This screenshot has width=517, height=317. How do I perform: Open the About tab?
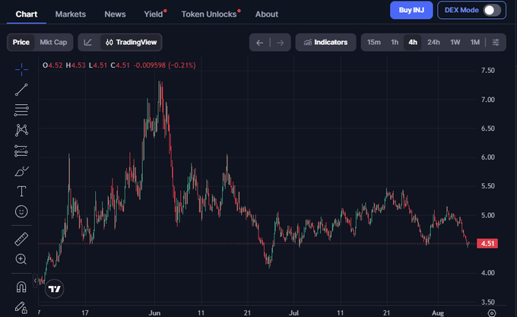tap(267, 14)
